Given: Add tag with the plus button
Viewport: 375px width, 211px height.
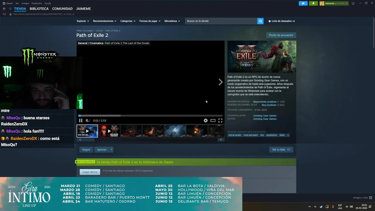Looking at the screenshot, I should tap(288, 135).
